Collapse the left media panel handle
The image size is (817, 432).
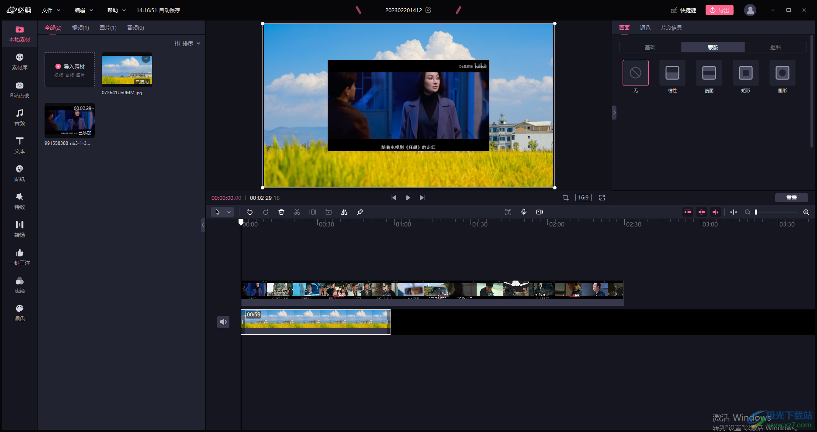(203, 225)
